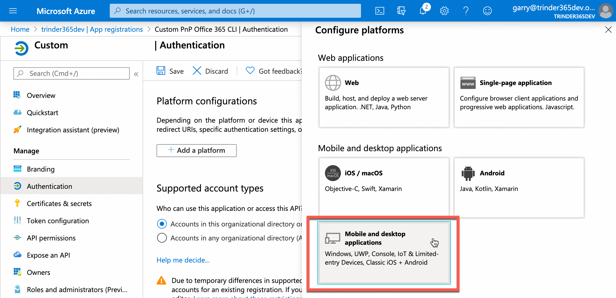The height and width of the screenshot is (298, 616).
Task: Click the warning triangle icon
Action: [161, 280]
